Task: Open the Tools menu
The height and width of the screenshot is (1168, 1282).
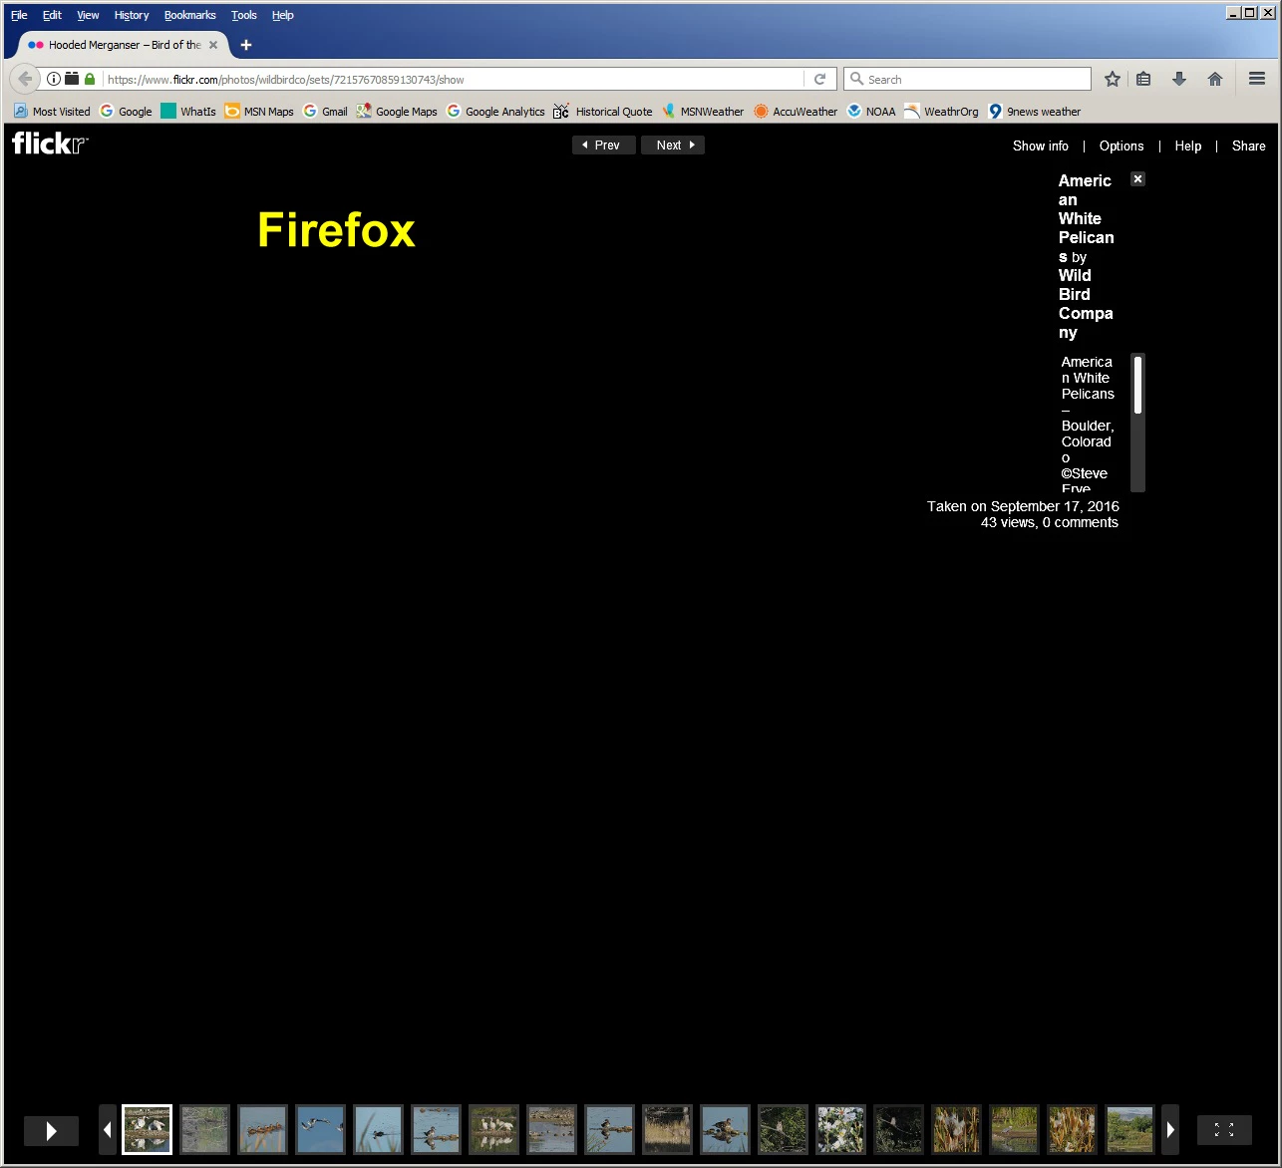Action: click(x=244, y=15)
